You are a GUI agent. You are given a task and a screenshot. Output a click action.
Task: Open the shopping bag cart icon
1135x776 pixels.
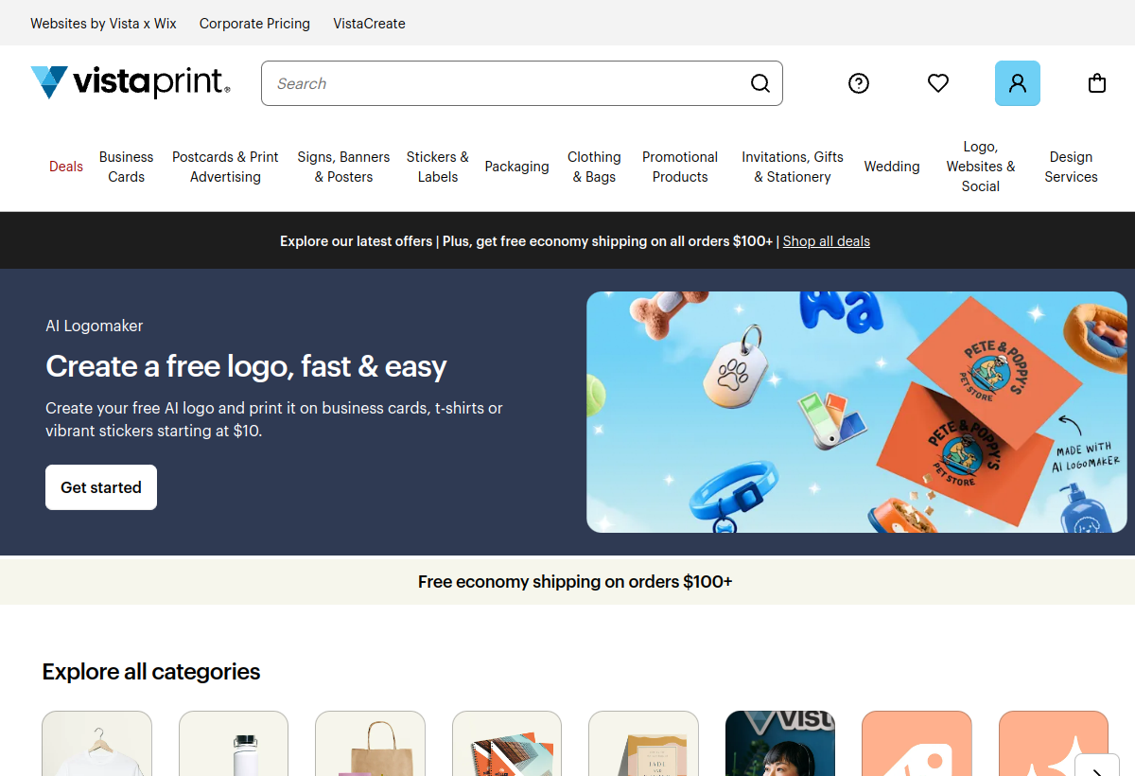pyautogui.click(x=1097, y=83)
